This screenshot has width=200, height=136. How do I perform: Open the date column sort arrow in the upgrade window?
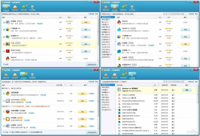tap(65, 85)
